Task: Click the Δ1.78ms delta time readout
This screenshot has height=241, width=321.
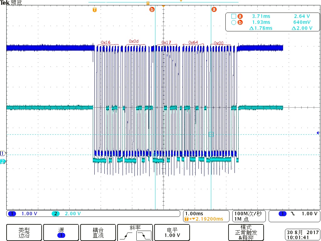Action: tap(261, 28)
